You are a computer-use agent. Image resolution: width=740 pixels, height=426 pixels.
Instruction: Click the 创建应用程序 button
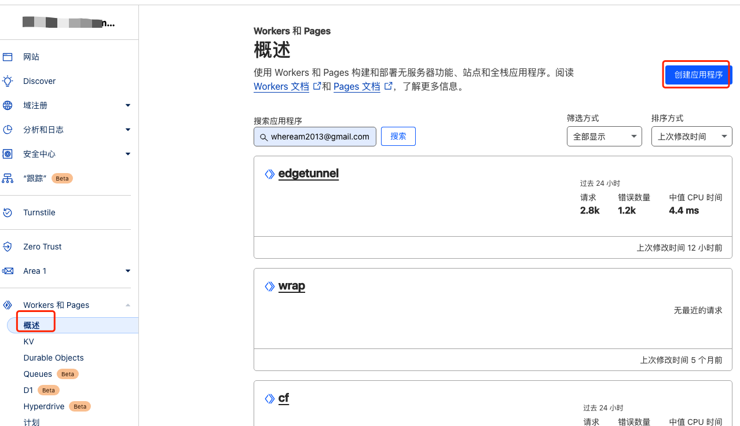(x=698, y=75)
